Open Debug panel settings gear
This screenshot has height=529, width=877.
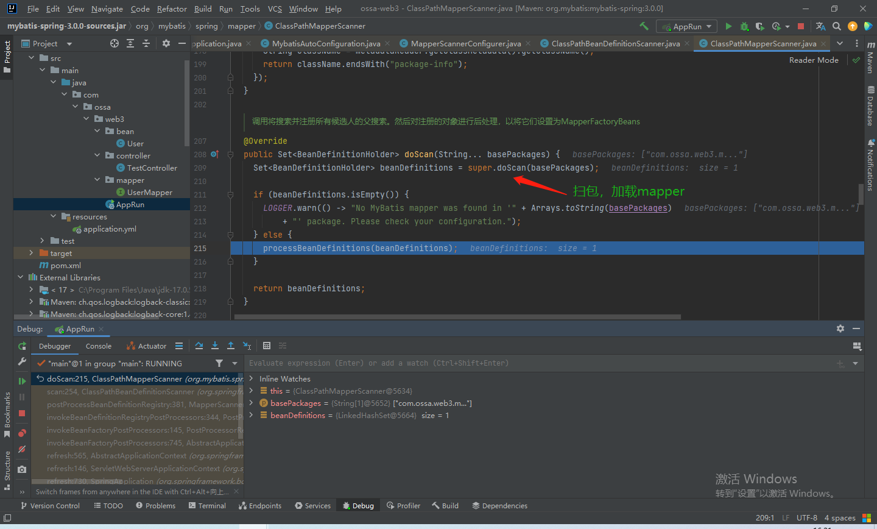840,328
